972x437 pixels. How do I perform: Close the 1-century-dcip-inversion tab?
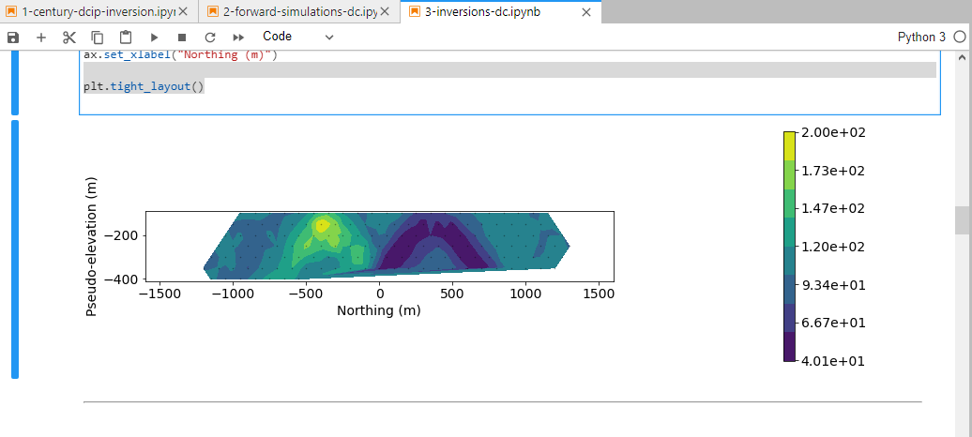[x=183, y=12]
